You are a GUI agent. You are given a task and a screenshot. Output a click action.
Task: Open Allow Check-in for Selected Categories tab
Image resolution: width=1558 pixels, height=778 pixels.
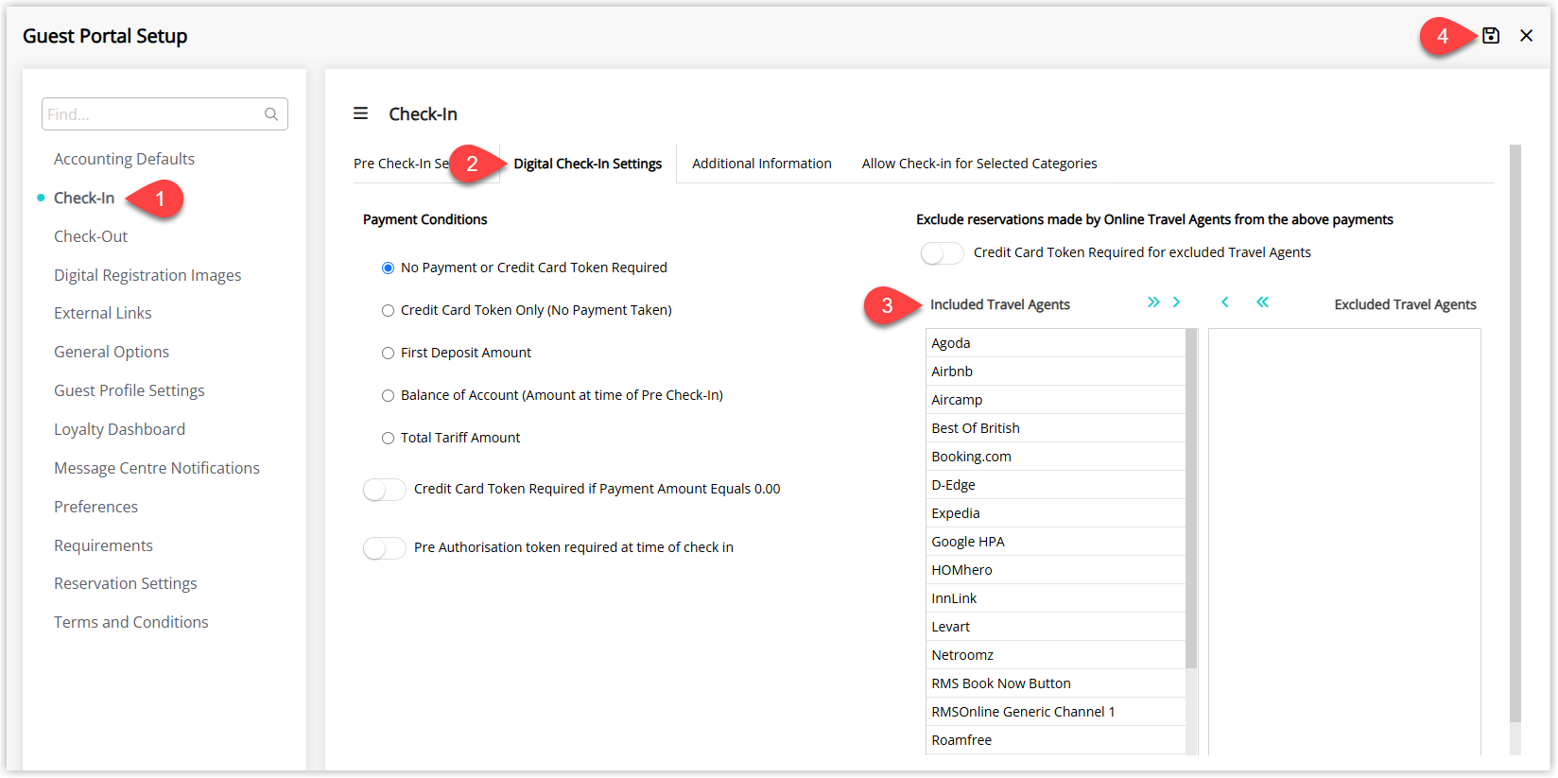pos(979,164)
